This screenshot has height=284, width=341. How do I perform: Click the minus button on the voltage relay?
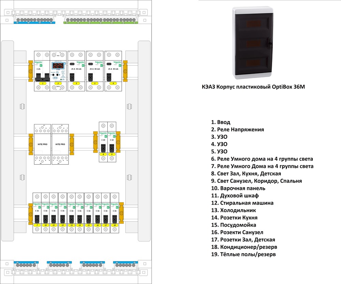point(54,75)
